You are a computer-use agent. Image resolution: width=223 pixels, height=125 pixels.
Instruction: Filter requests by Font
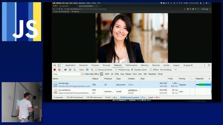coord(134,74)
